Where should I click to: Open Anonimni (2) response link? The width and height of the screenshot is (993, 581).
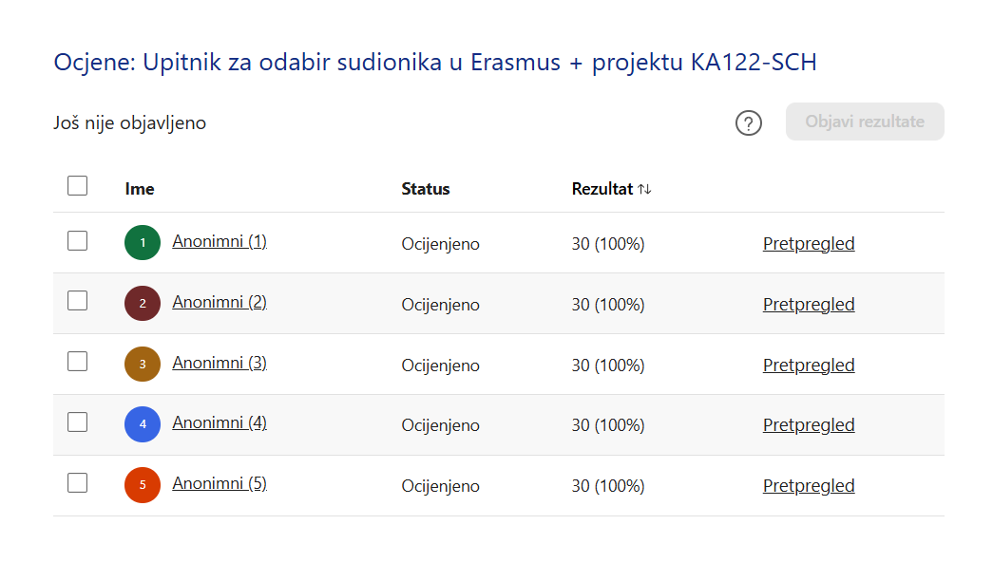pyautogui.click(x=220, y=302)
